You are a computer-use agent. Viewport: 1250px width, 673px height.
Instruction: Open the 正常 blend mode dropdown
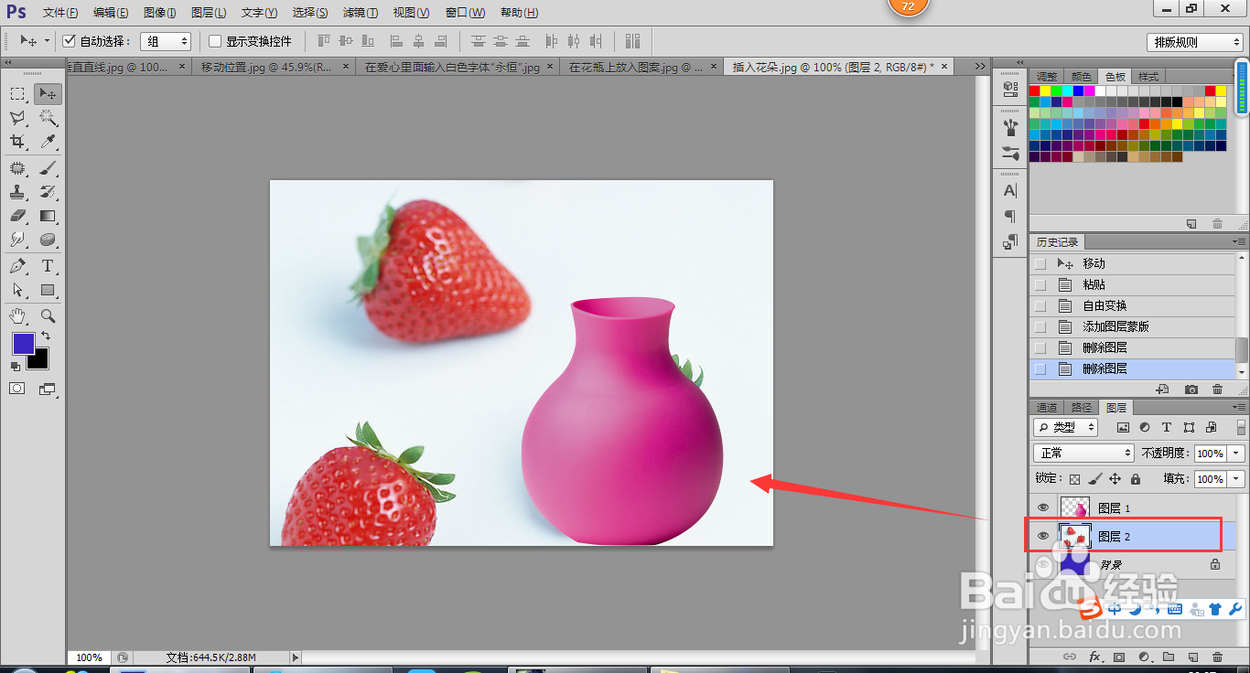coord(1084,453)
